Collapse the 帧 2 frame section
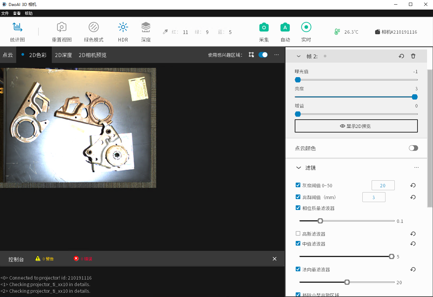433x297 pixels. pyautogui.click(x=299, y=56)
